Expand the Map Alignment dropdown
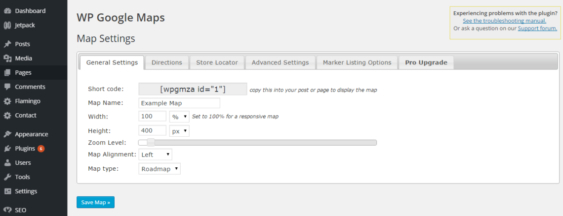Viewport: 563px width, 216px height. (156, 154)
